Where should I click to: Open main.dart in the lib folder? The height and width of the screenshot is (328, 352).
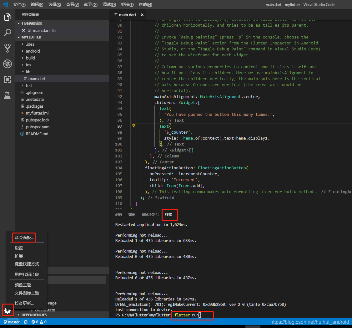62,79
